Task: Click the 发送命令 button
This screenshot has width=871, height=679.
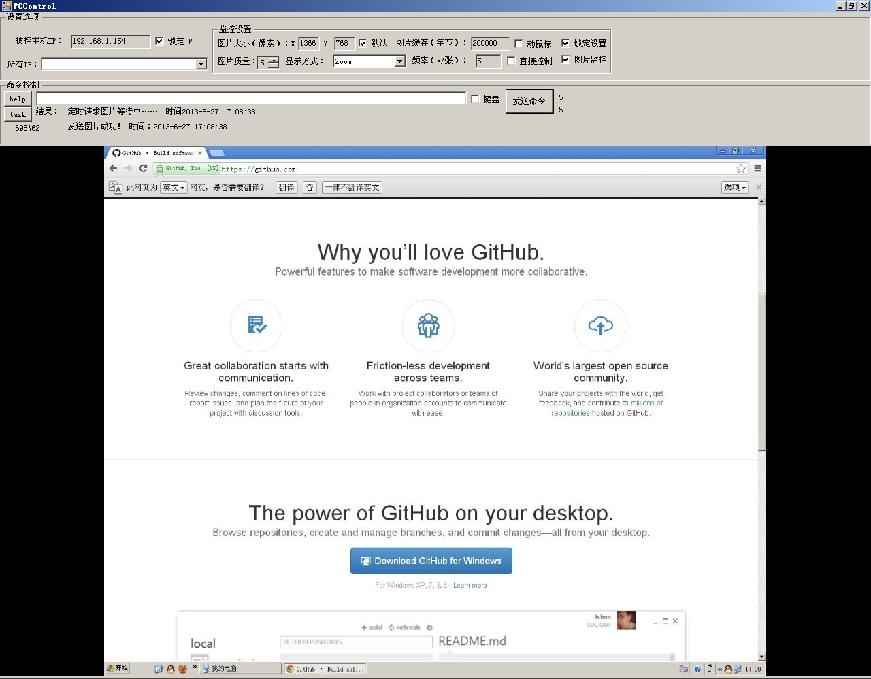Action: point(529,101)
